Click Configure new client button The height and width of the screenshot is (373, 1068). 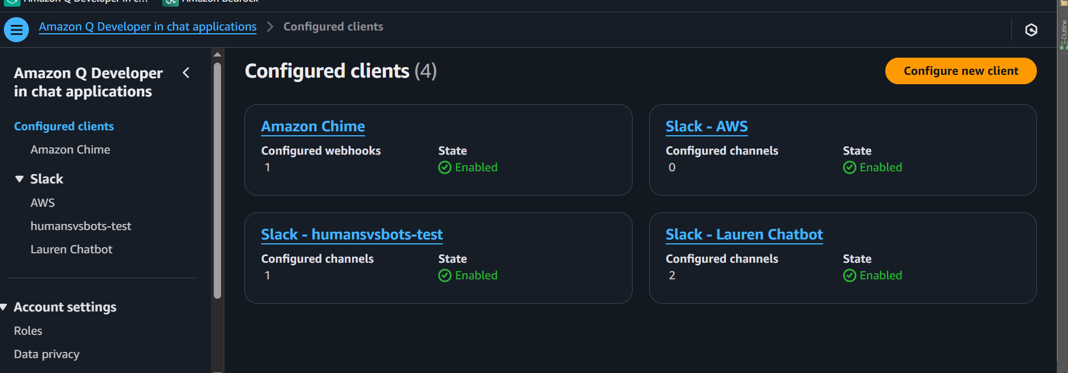[x=961, y=71]
